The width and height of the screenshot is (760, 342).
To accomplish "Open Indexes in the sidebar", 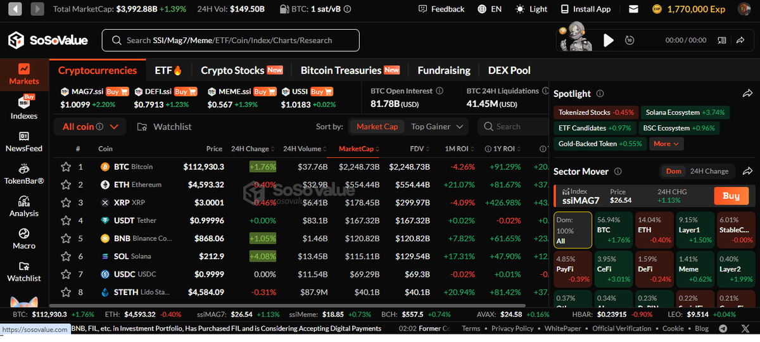I will pos(24,108).
